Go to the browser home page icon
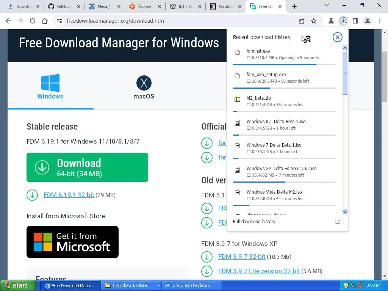 [x=45, y=21]
